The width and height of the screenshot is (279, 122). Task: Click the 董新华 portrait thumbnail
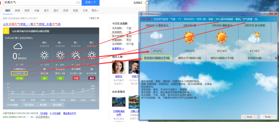point(119,67)
